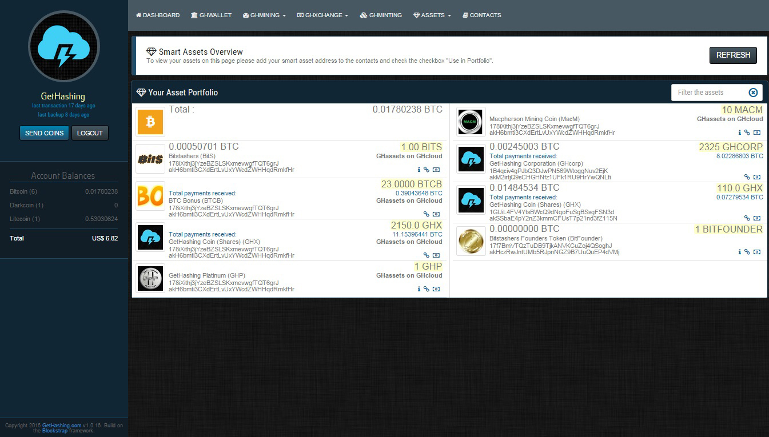Open CONTACTS page
The image size is (769, 437).
[481, 15]
